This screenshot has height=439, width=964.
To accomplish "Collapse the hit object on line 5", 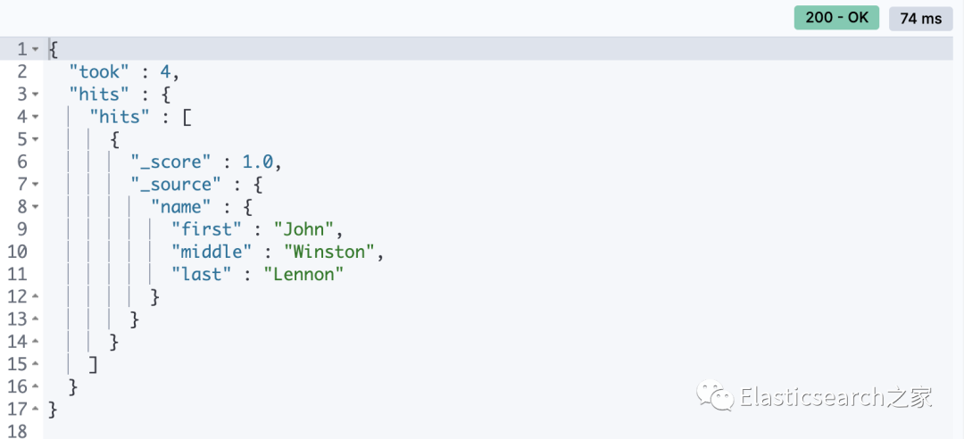I will click(35, 139).
